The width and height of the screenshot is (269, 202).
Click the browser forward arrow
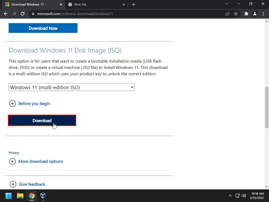click(x=14, y=14)
